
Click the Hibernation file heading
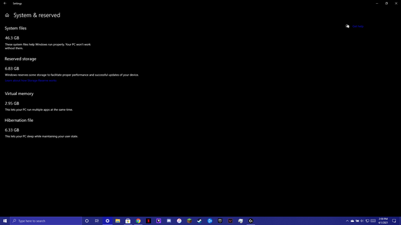click(19, 121)
